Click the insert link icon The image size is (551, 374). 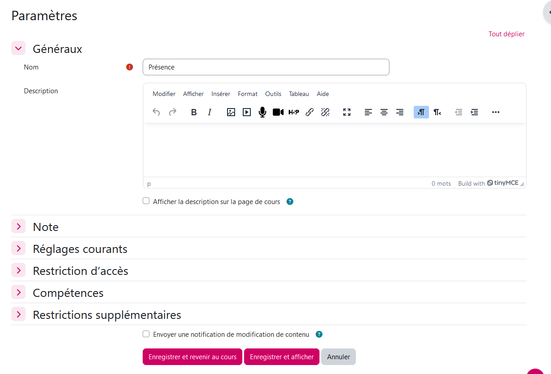point(310,112)
